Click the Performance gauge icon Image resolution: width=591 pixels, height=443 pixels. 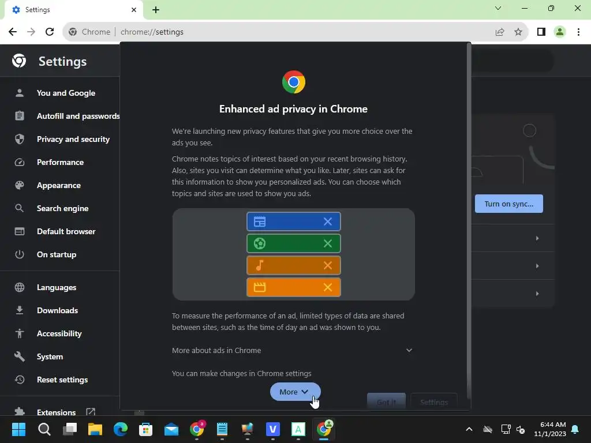20,162
